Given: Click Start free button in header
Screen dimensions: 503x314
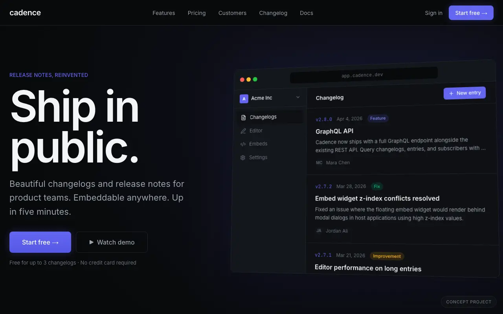Looking at the screenshot, I should pyautogui.click(x=471, y=13).
